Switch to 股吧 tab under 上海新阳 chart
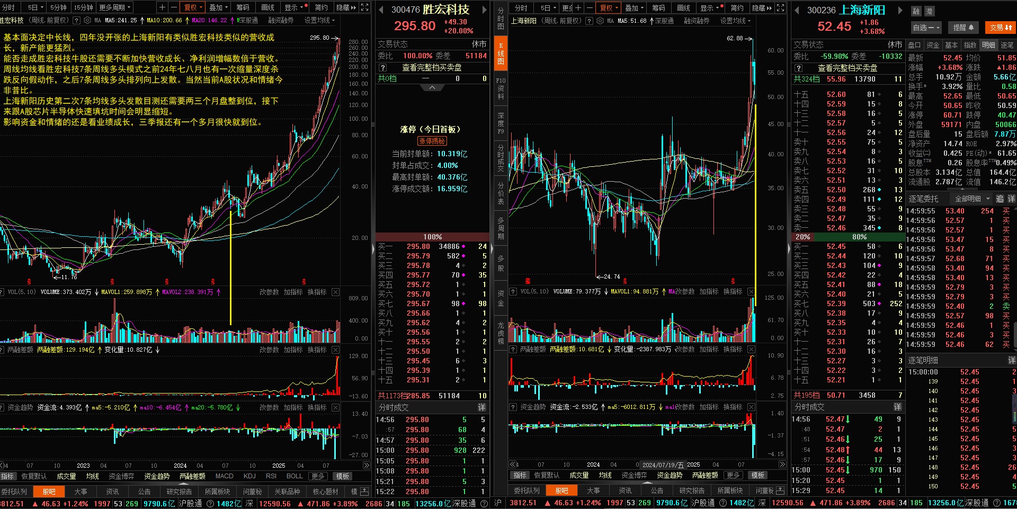This screenshot has width=1017, height=509. [562, 490]
